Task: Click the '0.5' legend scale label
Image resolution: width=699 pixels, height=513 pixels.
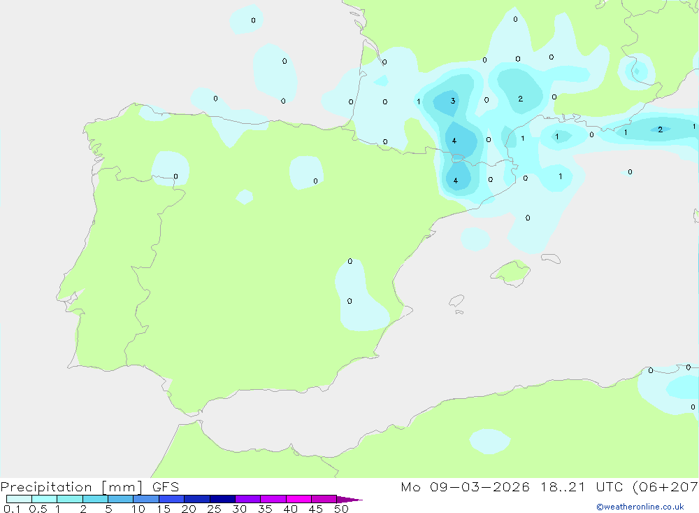Action: click(x=38, y=509)
